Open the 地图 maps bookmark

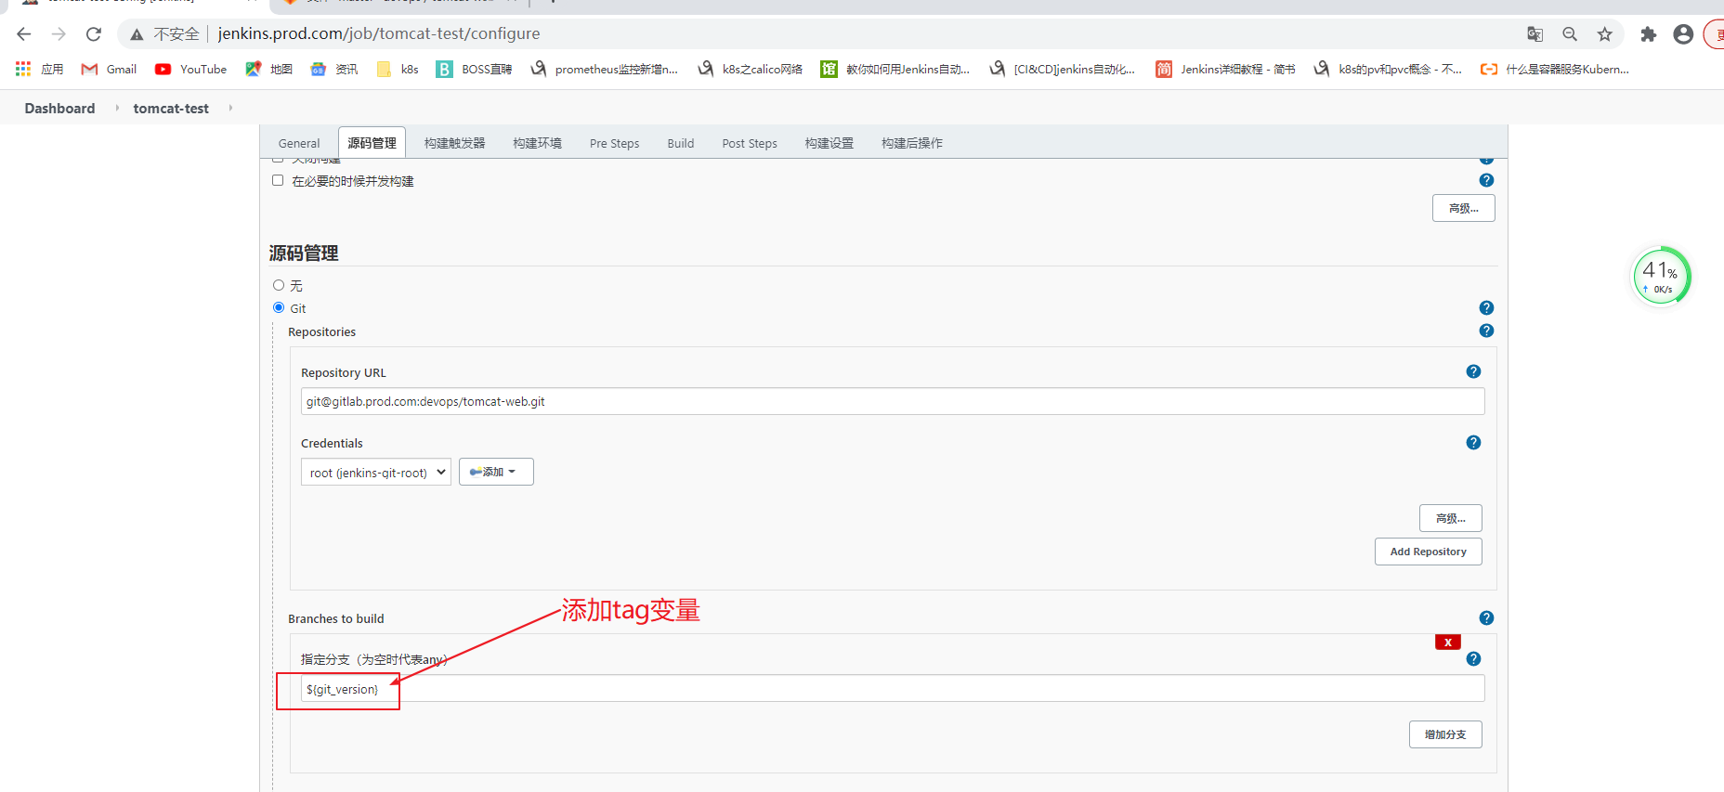coord(268,69)
